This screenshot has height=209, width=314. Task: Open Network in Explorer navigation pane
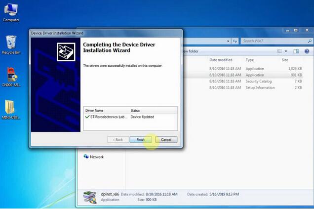(94, 157)
